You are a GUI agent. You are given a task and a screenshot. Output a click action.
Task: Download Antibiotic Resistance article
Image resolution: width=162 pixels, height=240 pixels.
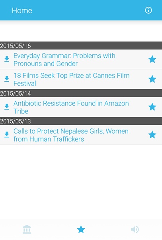point(7,107)
